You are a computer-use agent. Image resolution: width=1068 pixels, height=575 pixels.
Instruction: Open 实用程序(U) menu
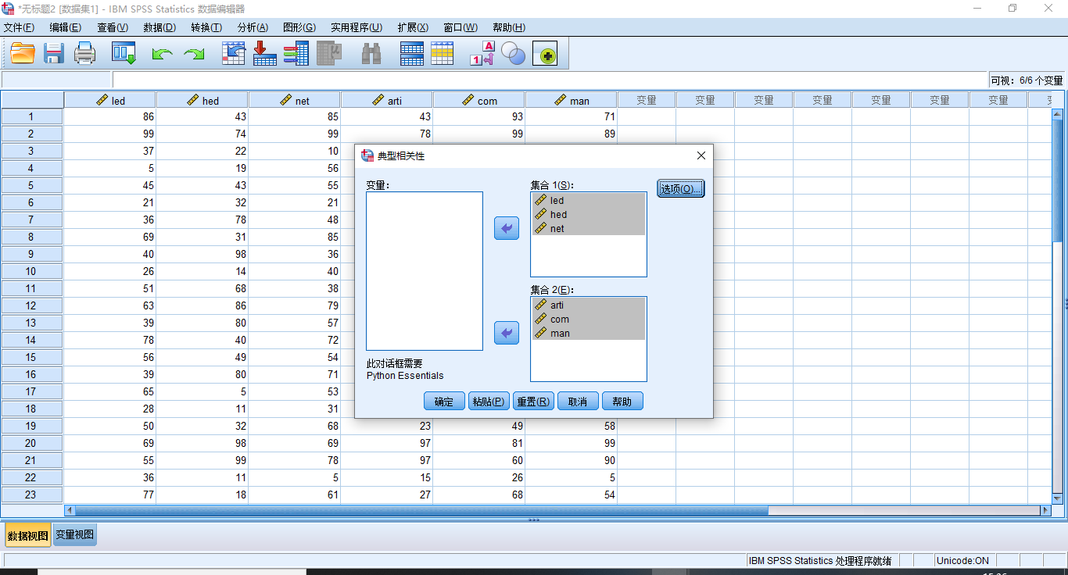click(357, 27)
